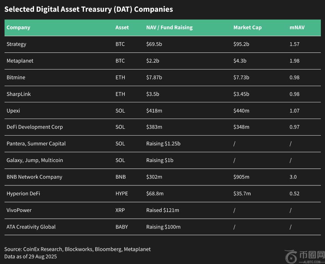Click Pantera, Summer Capital entry
The image size is (325, 264).
click(x=36, y=144)
